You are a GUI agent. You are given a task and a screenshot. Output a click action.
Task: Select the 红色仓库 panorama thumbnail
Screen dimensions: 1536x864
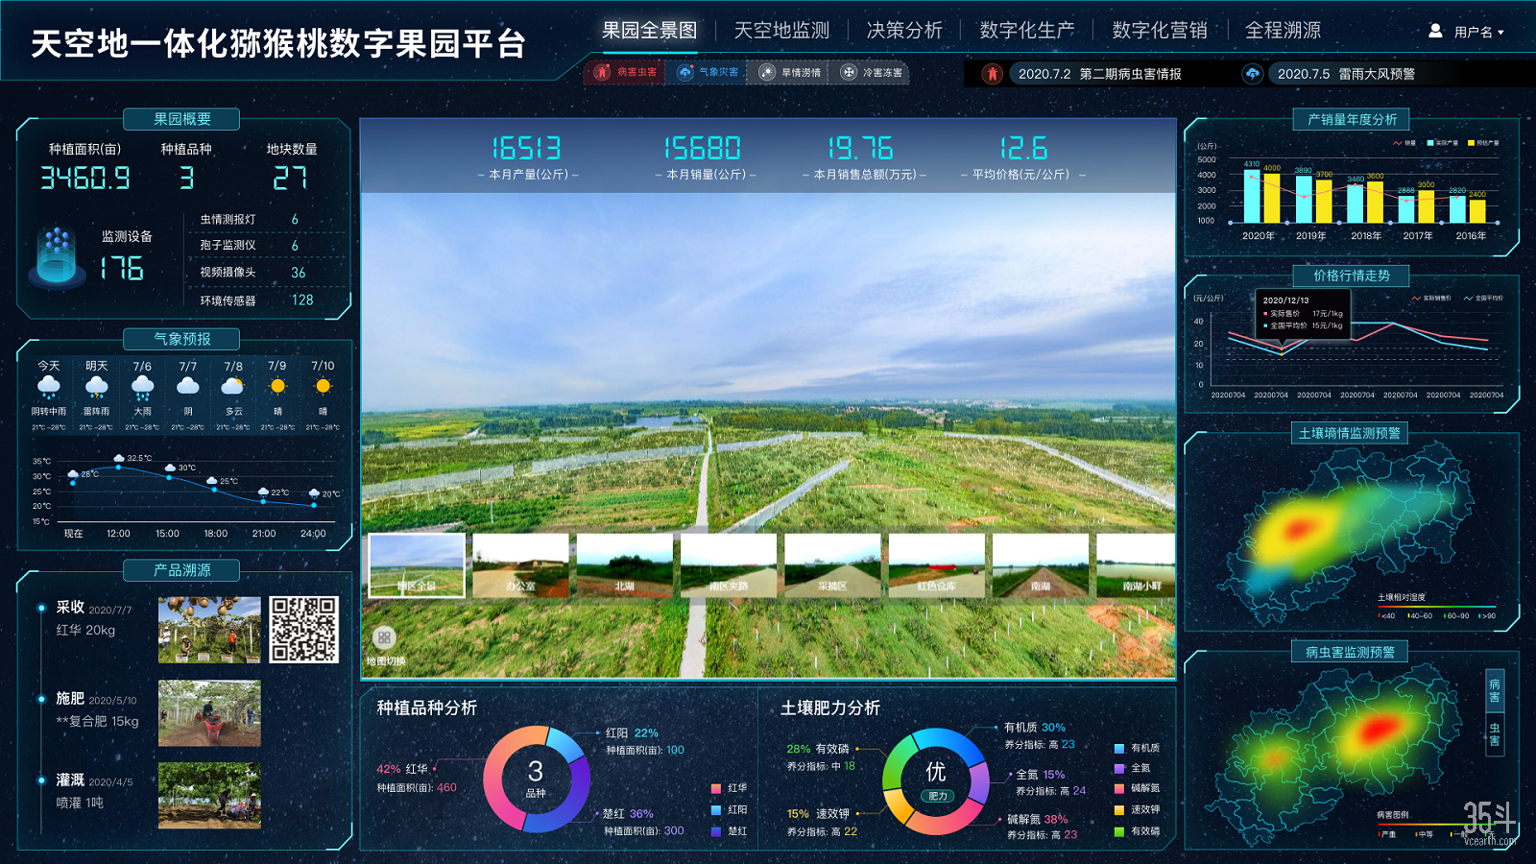(937, 565)
